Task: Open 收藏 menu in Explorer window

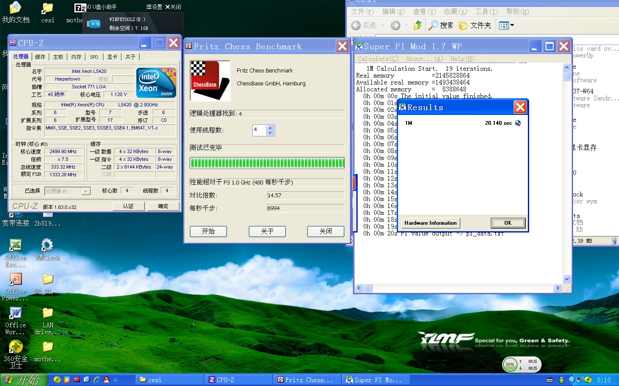Action: coord(455,12)
